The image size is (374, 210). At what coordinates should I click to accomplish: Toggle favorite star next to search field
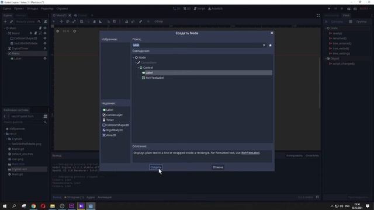tap(270, 45)
